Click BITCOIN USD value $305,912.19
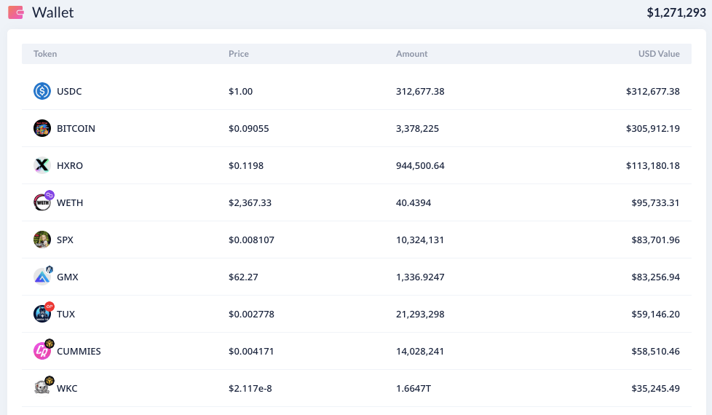The image size is (712, 415). click(x=652, y=128)
